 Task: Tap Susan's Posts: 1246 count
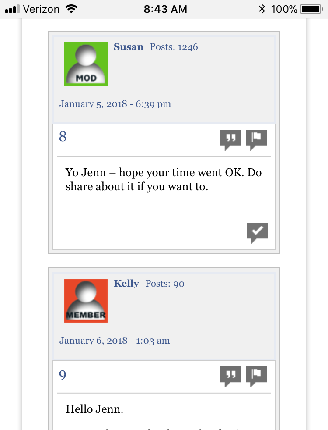[174, 47]
